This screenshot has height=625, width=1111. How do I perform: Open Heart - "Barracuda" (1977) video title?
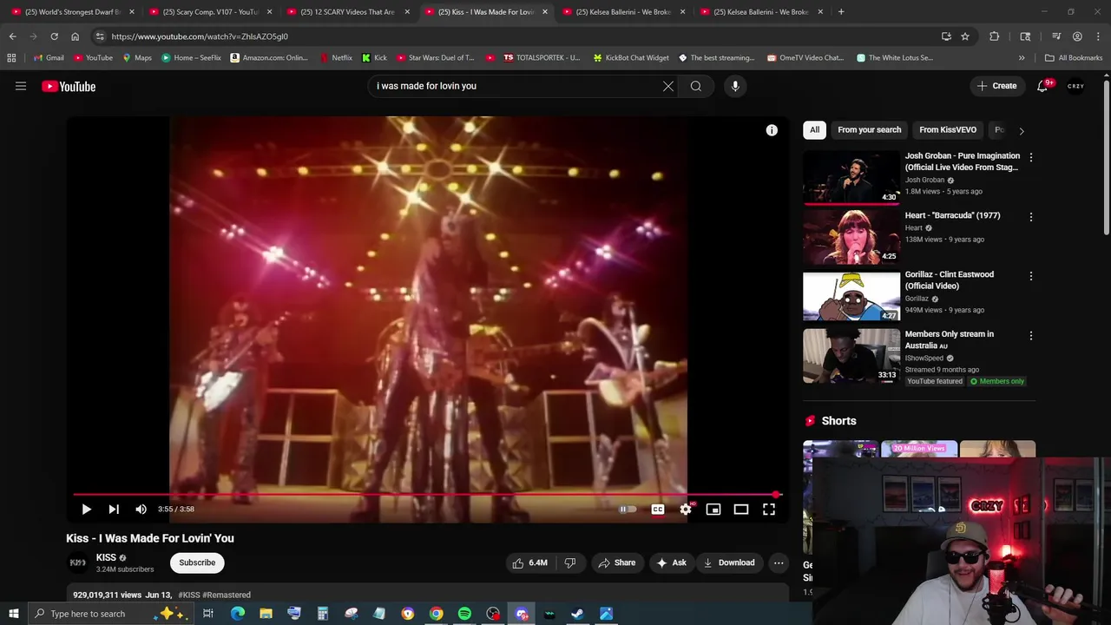952,215
